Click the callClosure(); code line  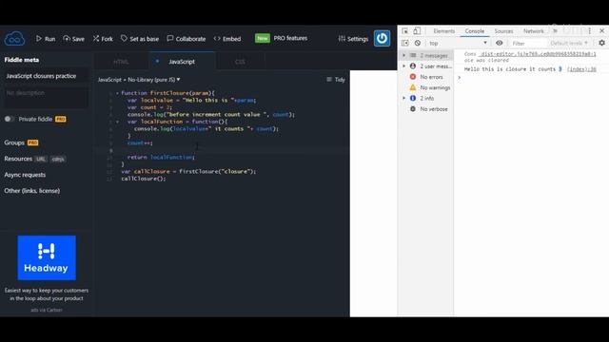[x=144, y=179]
